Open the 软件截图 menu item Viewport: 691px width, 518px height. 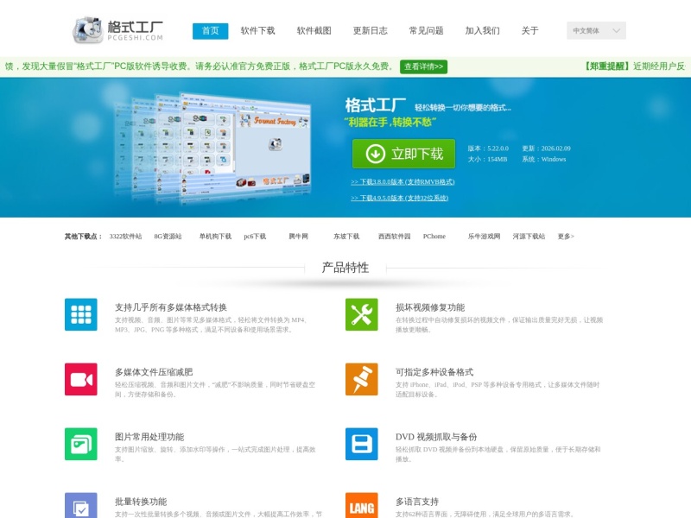click(x=314, y=31)
